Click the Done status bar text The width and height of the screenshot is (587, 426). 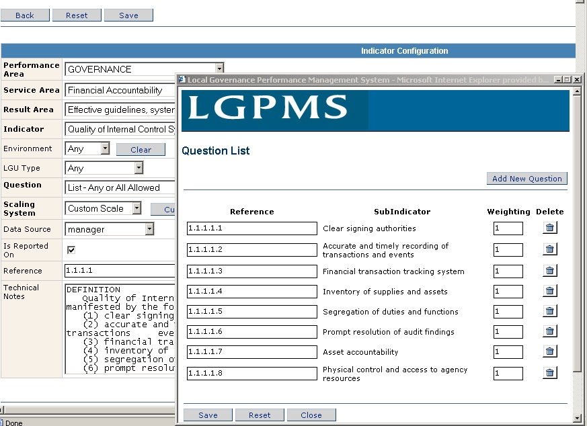[14, 423]
